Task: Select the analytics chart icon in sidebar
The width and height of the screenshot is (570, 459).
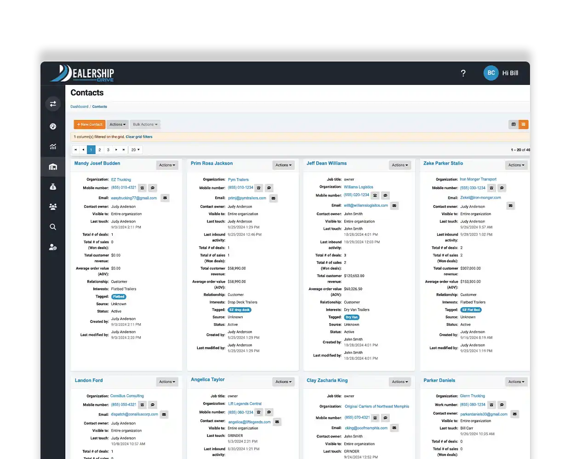Action: 53,146
